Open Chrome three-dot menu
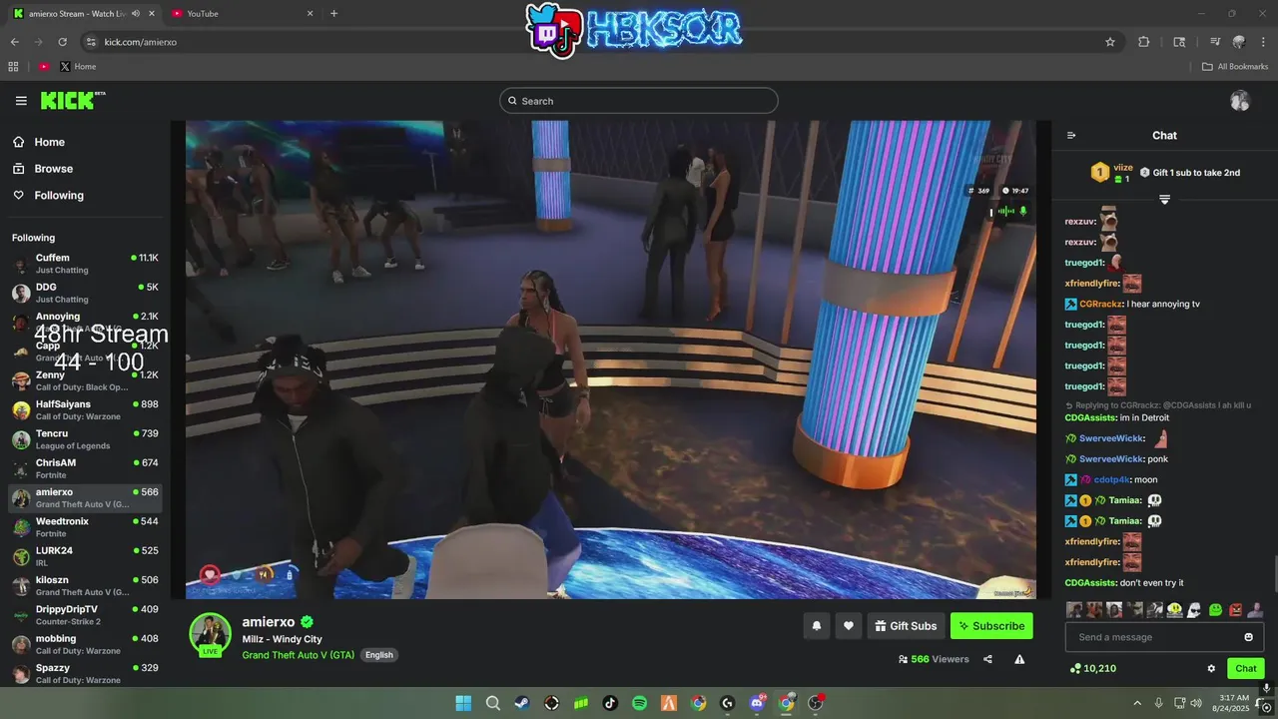This screenshot has height=719, width=1278. coord(1264,42)
